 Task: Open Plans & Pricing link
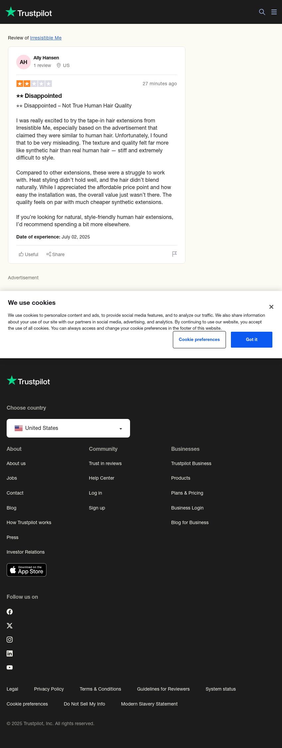(187, 493)
